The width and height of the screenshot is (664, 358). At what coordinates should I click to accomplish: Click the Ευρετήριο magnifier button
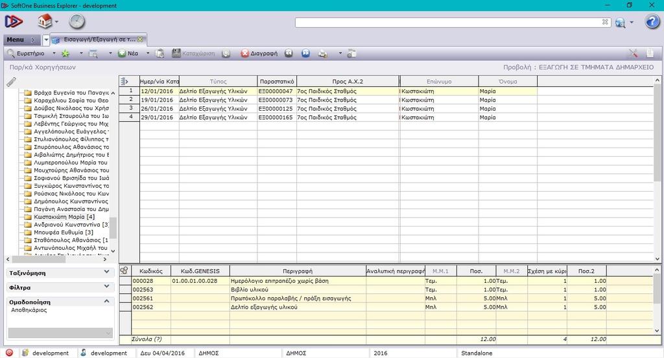click(x=26, y=54)
